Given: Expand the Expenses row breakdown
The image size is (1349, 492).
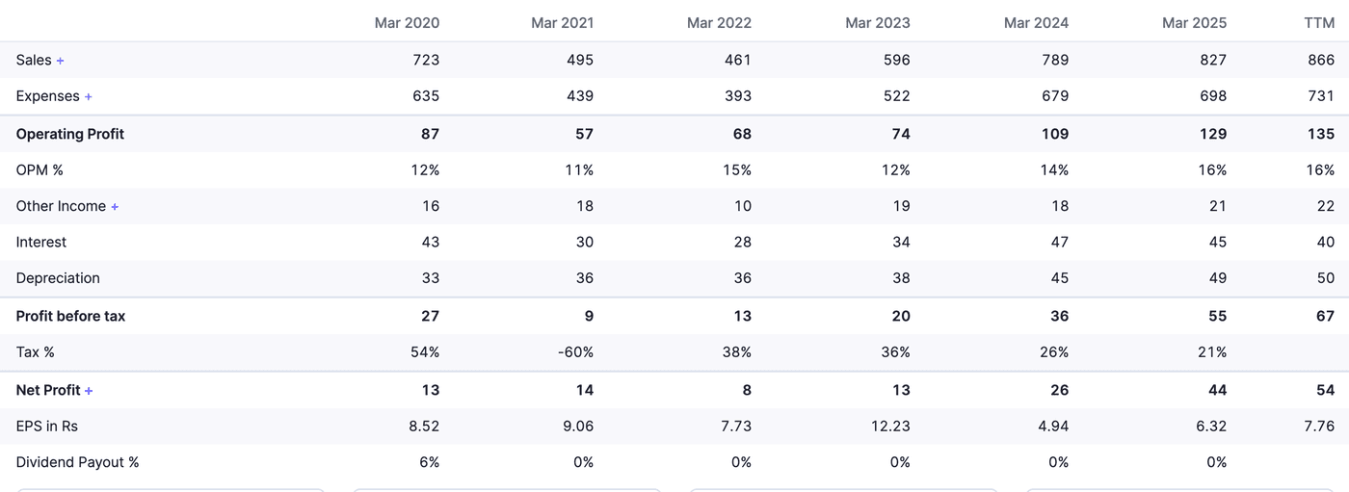Looking at the screenshot, I should tap(88, 97).
